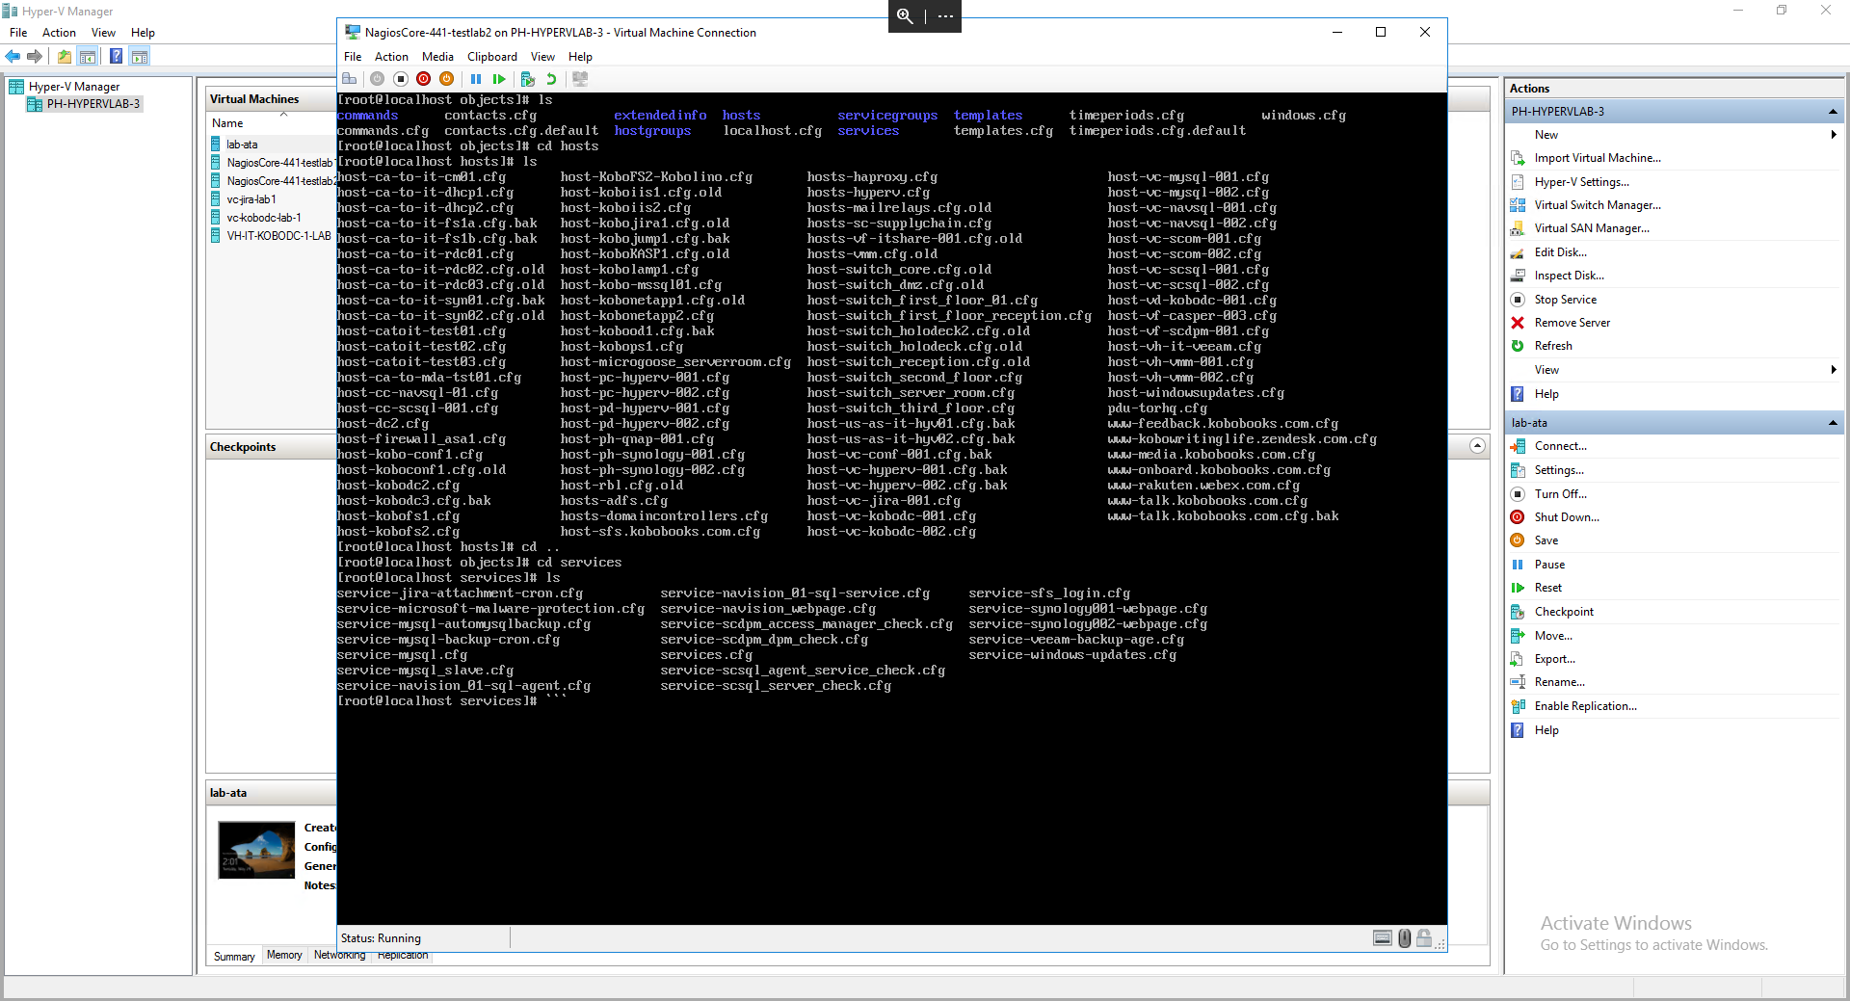This screenshot has height=1001, width=1850.
Task: Open the View menu in Hyper-V Manager
Action: pyautogui.click(x=103, y=33)
